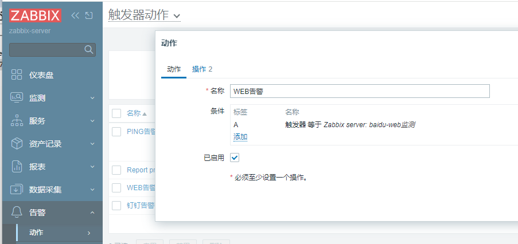
Task: Open the 触发器动作 title dropdown
Action: click(x=176, y=16)
